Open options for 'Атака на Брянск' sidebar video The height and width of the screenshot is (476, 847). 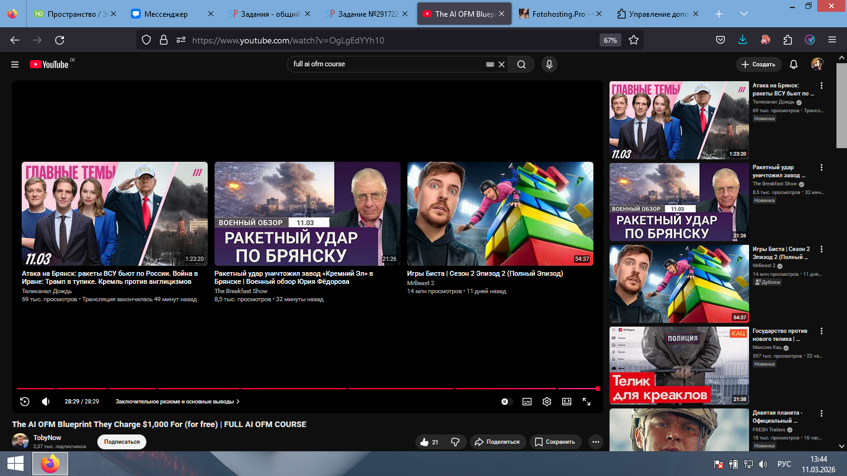[x=822, y=86]
